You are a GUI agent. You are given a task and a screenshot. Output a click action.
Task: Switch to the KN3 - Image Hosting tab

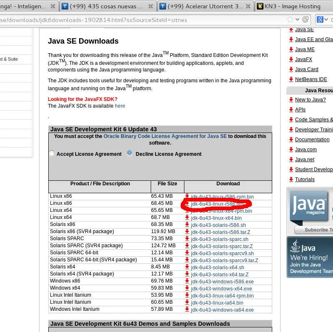coord(294,6)
